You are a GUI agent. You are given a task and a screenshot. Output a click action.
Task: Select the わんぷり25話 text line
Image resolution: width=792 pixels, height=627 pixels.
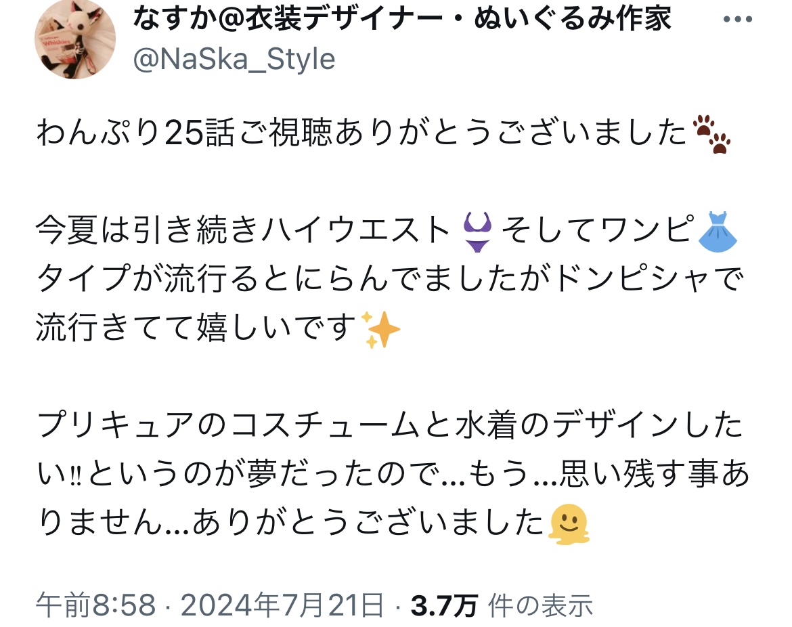point(383,133)
